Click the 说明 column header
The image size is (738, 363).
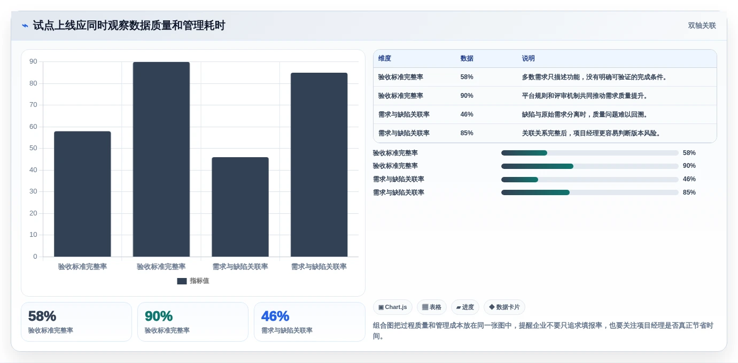[529, 59]
